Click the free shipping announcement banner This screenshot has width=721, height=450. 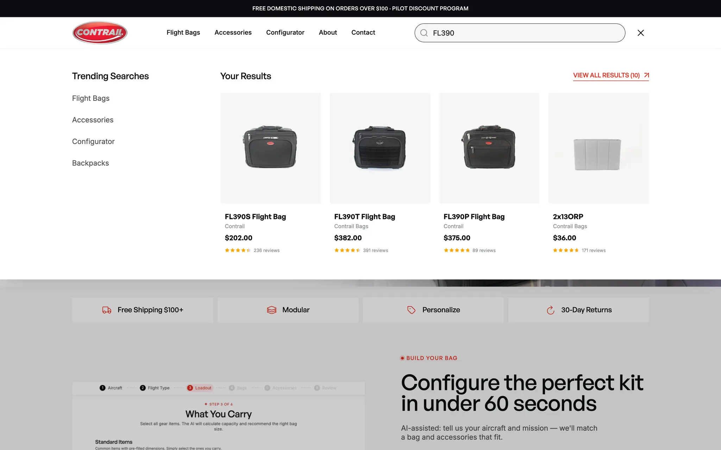pyautogui.click(x=360, y=8)
